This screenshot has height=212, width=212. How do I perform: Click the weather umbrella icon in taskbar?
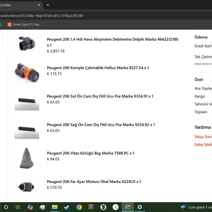coord(183,207)
